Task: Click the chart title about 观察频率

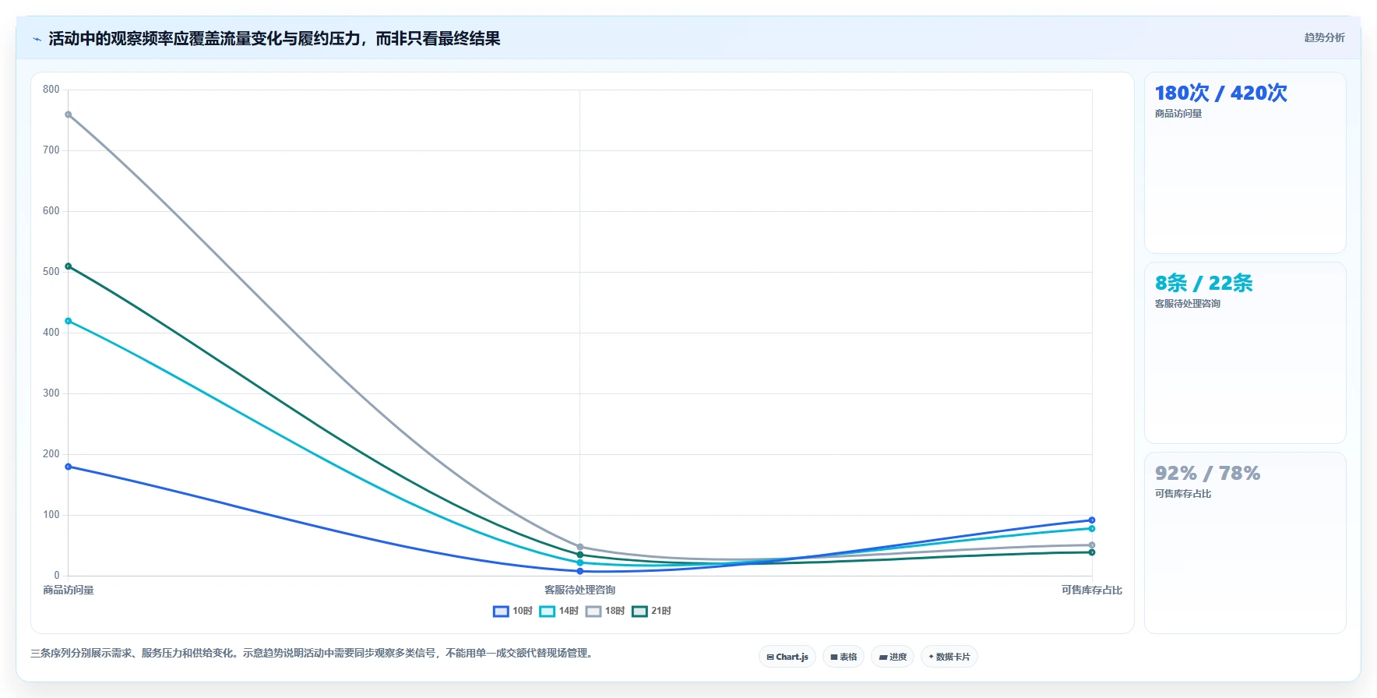Action: [x=274, y=39]
